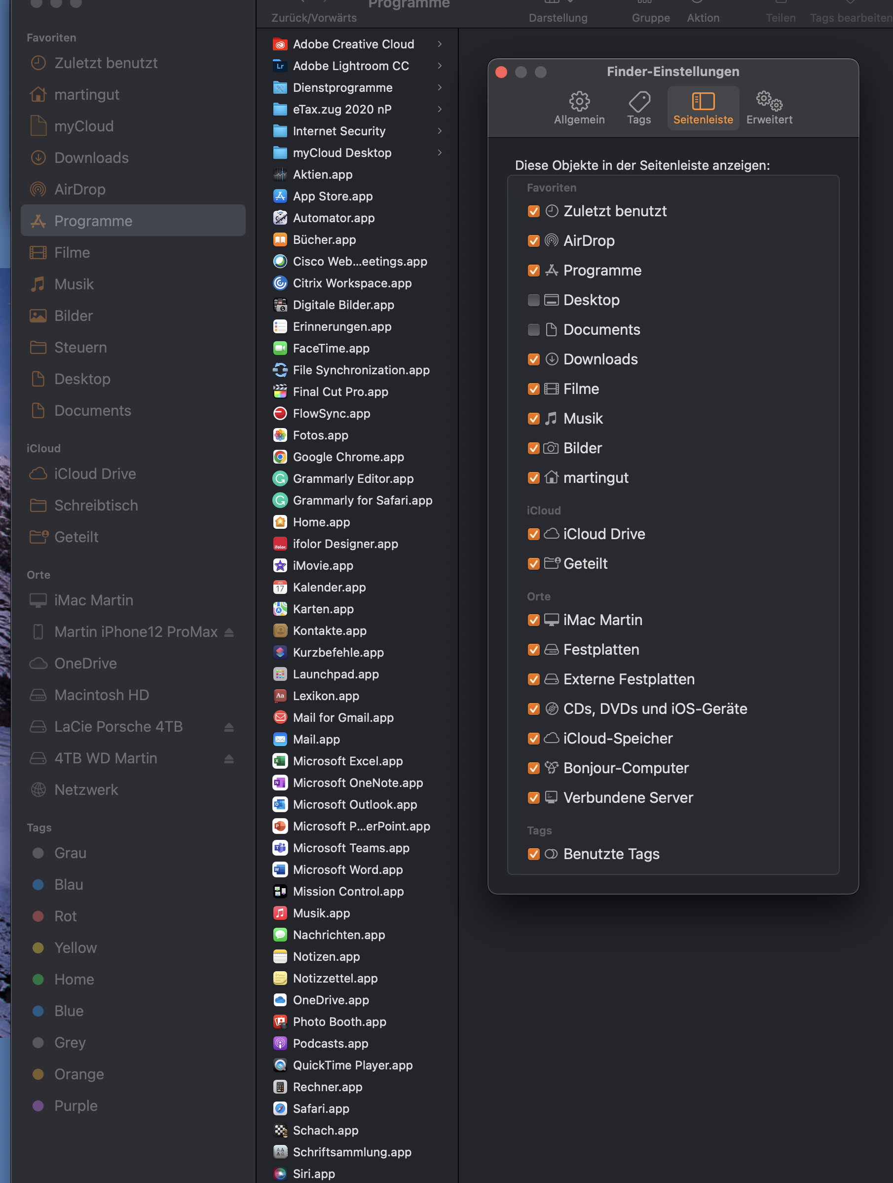The height and width of the screenshot is (1183, 893).
Task: Eject the LaCie Porsche 4TB drive
Action: point(229,727)
